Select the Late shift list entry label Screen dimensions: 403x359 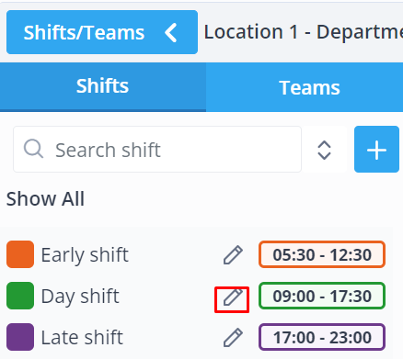pyautogui.click(x=82, y=337)
